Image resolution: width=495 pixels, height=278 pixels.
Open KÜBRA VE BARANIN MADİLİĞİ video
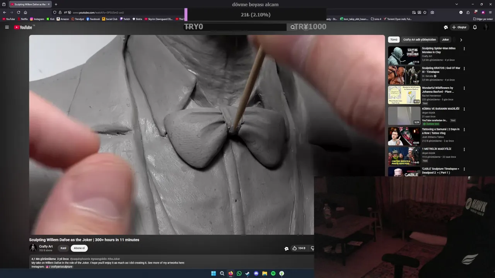click(x=404, y=116)
